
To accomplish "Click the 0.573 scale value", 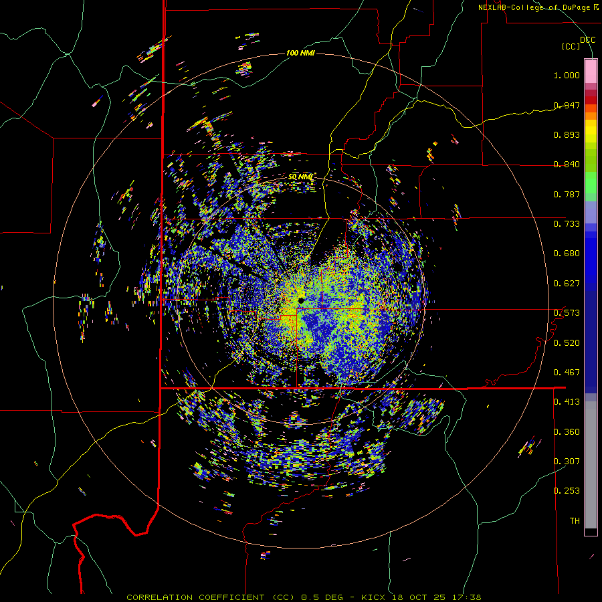I will [567, 313].
